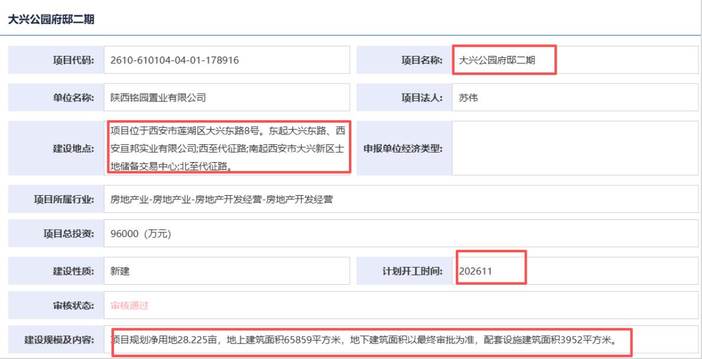Select the 计划开工时间 label

(x=412, y=271)
